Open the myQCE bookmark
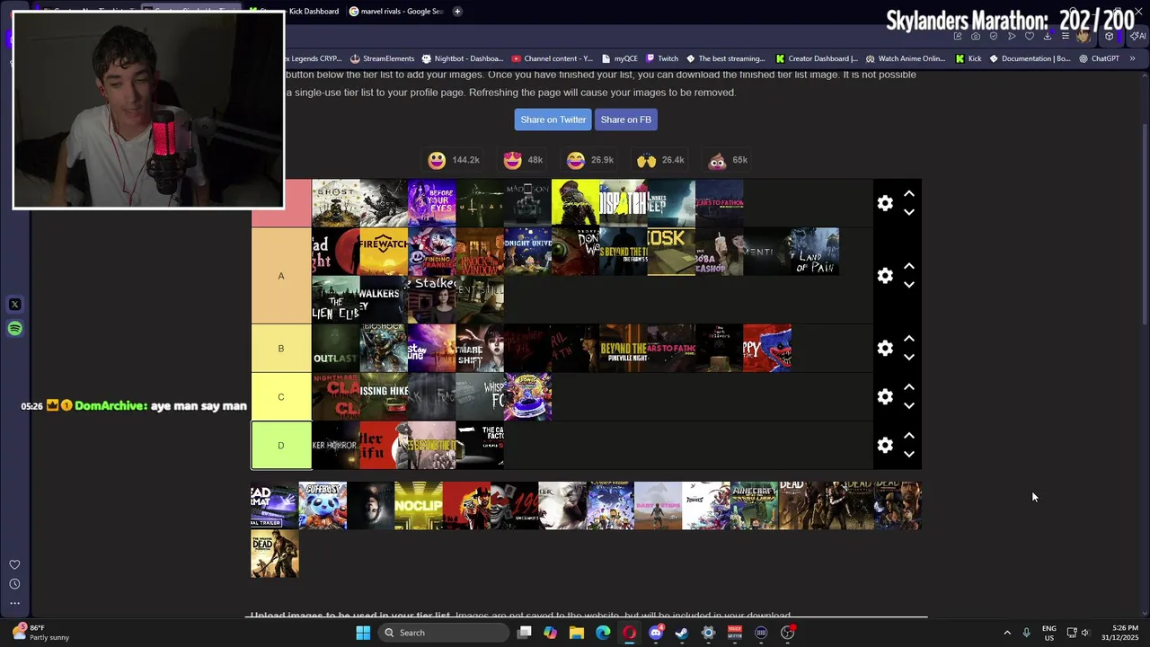Viewport: 1150px width, 647px height. tap(619, 58)
